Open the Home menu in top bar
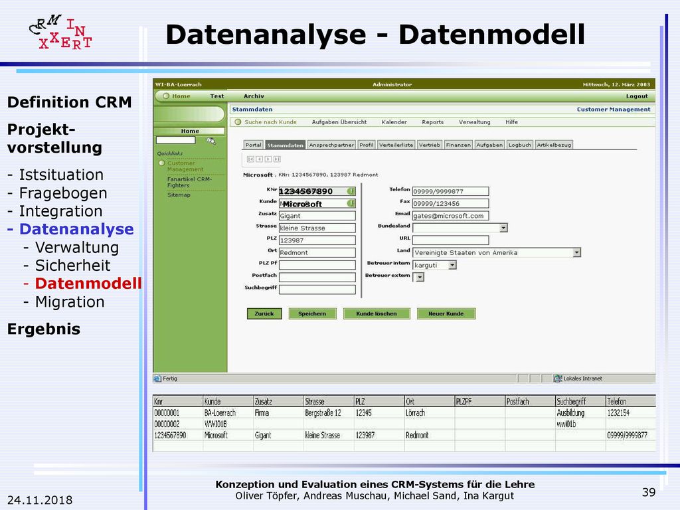Image resolution: width=680 pixels, height=510 pixels. tap(181, 96)
